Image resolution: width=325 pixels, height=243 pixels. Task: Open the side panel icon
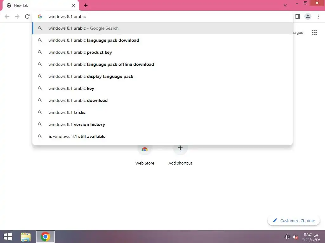click(x=298, y=16)
